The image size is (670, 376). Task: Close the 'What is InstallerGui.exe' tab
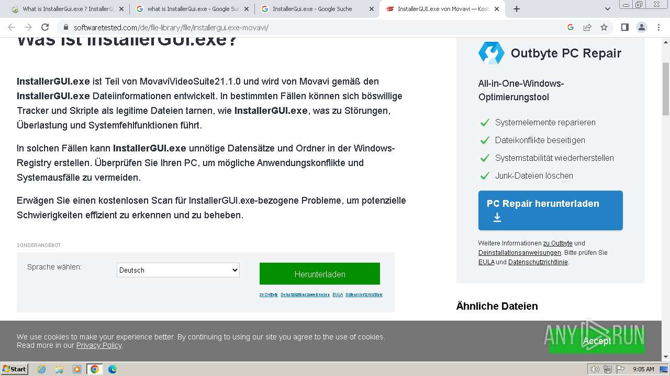point(121,9)
